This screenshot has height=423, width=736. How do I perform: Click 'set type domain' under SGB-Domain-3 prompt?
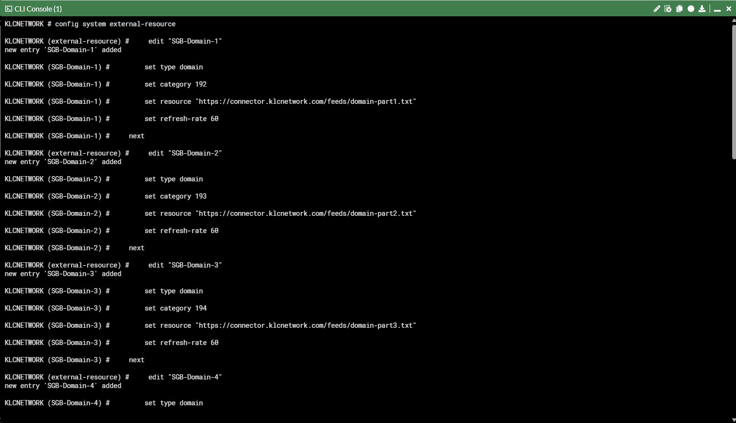pos(174,291)
